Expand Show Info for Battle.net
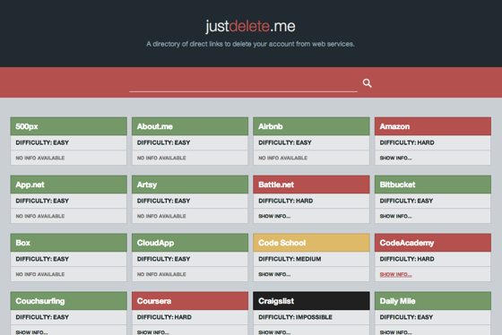This screenshot has width=502, height=335. (x=274, y=216)
